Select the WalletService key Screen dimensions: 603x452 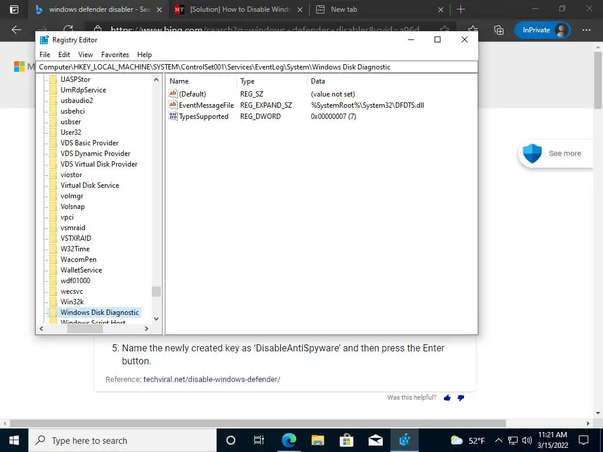coord(81,270)
